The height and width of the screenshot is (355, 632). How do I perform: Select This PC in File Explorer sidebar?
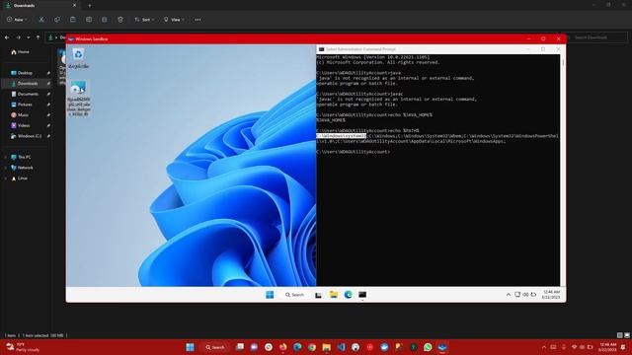(21, 157)
